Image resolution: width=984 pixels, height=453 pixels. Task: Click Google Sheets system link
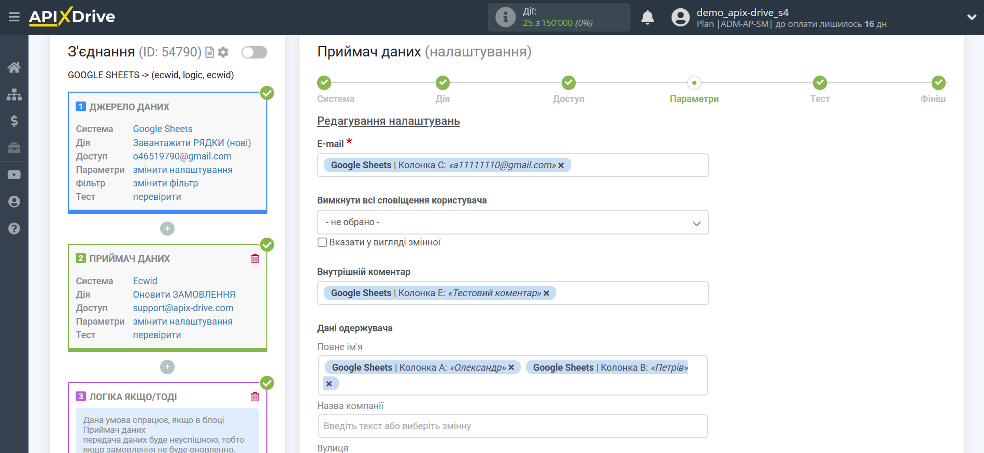[x=163, y=129]
